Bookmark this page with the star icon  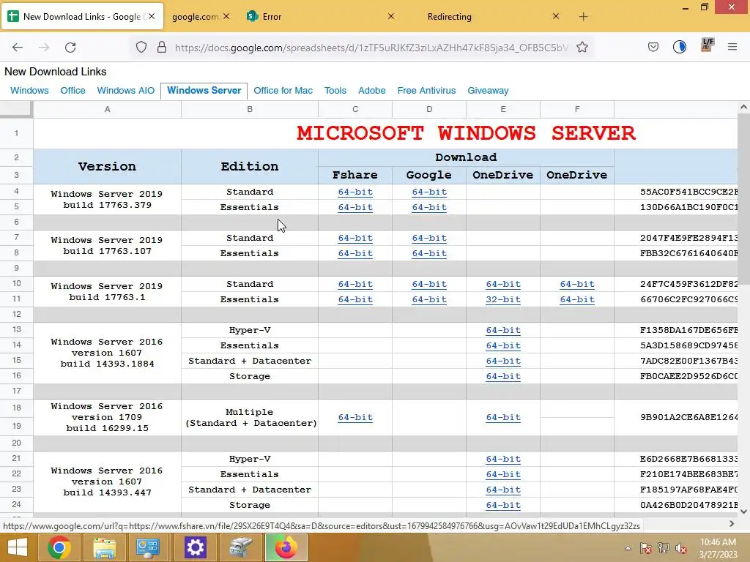582,48
